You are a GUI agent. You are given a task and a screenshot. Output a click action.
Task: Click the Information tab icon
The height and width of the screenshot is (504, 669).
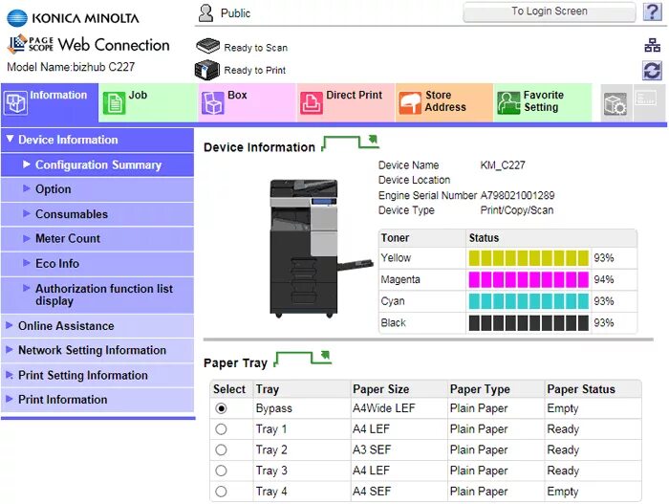coord(16,103)
